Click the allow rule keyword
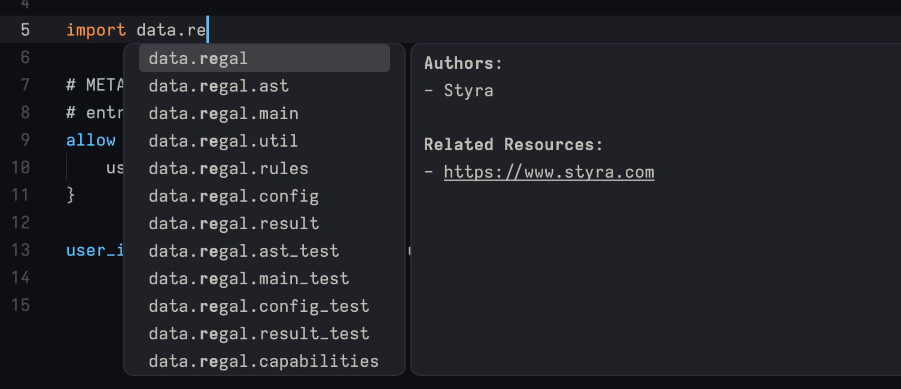Viewport: 901px width, 389px height. coord(90,139)
